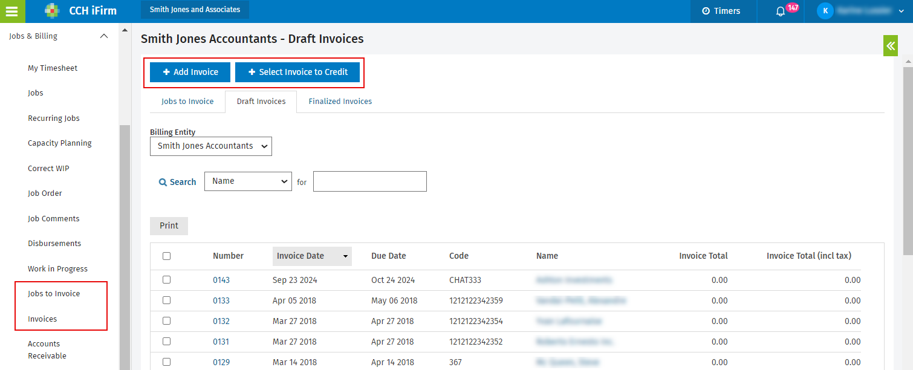Sort by the Due Date column header
This screenshot has height=370, width=913.
click(x=388, y=256)
